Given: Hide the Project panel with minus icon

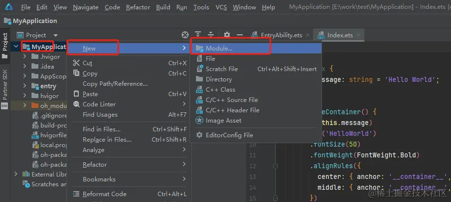Looking at the screenshot, I should click(x=240, y=35).
